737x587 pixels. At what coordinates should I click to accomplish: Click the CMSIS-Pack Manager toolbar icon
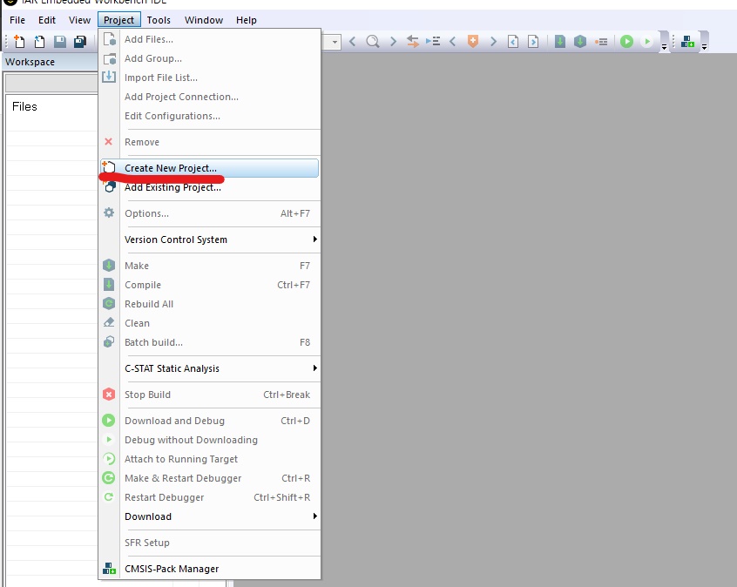pyautogui.click(x=687, y=41)
